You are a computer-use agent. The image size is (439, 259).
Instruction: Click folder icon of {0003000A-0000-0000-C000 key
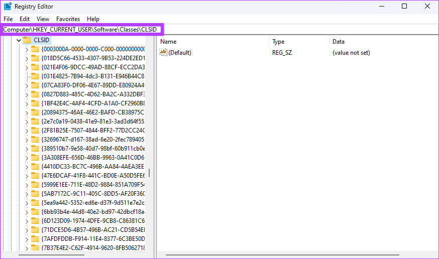point(35,49)
